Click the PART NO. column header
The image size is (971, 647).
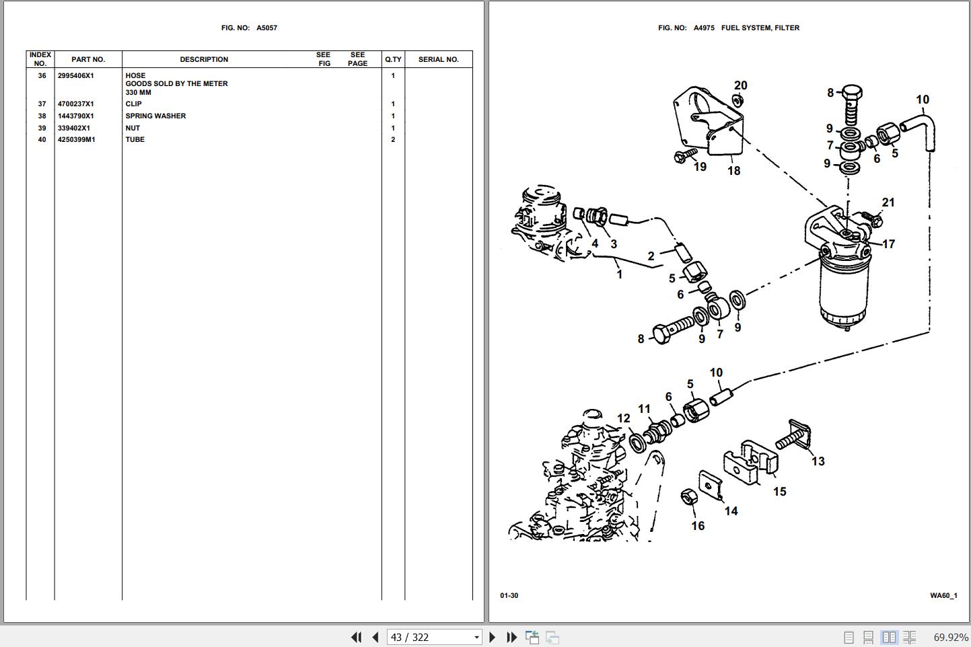(x=88, y=59)
